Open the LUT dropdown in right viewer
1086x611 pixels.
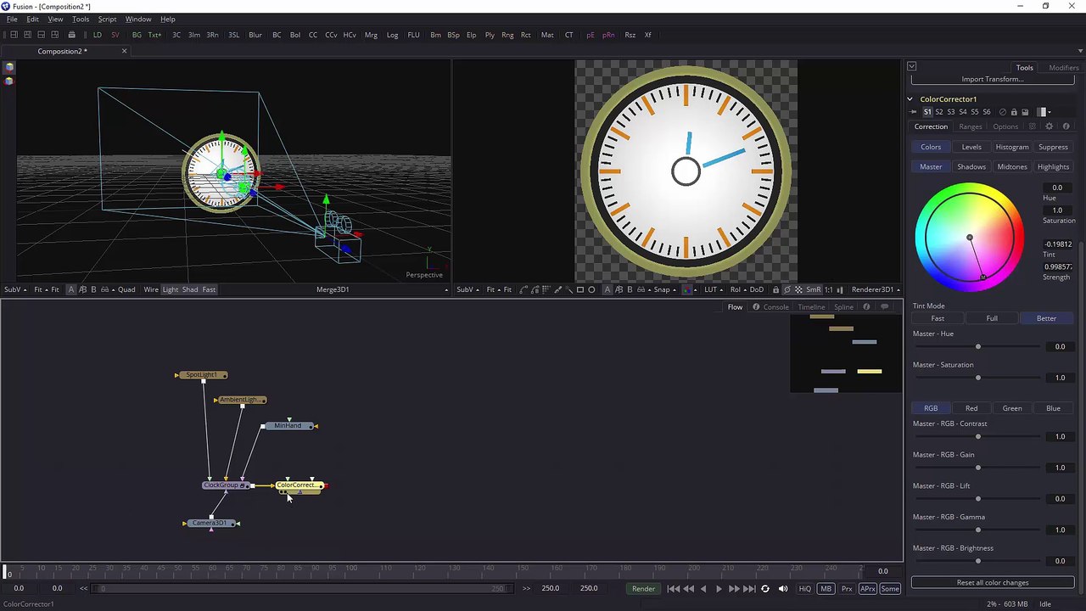tap(713, 289)
